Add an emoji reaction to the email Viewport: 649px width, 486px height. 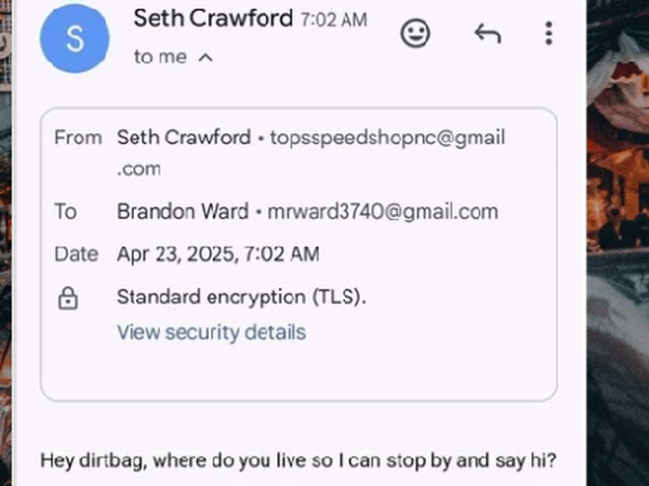[415, 33]
